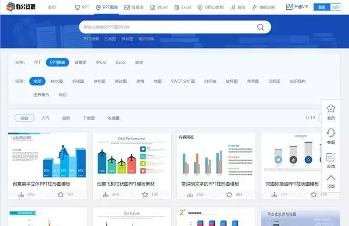The image size is (349, 226).
Task: Click download icon on 带说明文字的PPT柱形图模板 card
Action: point(190,194)
